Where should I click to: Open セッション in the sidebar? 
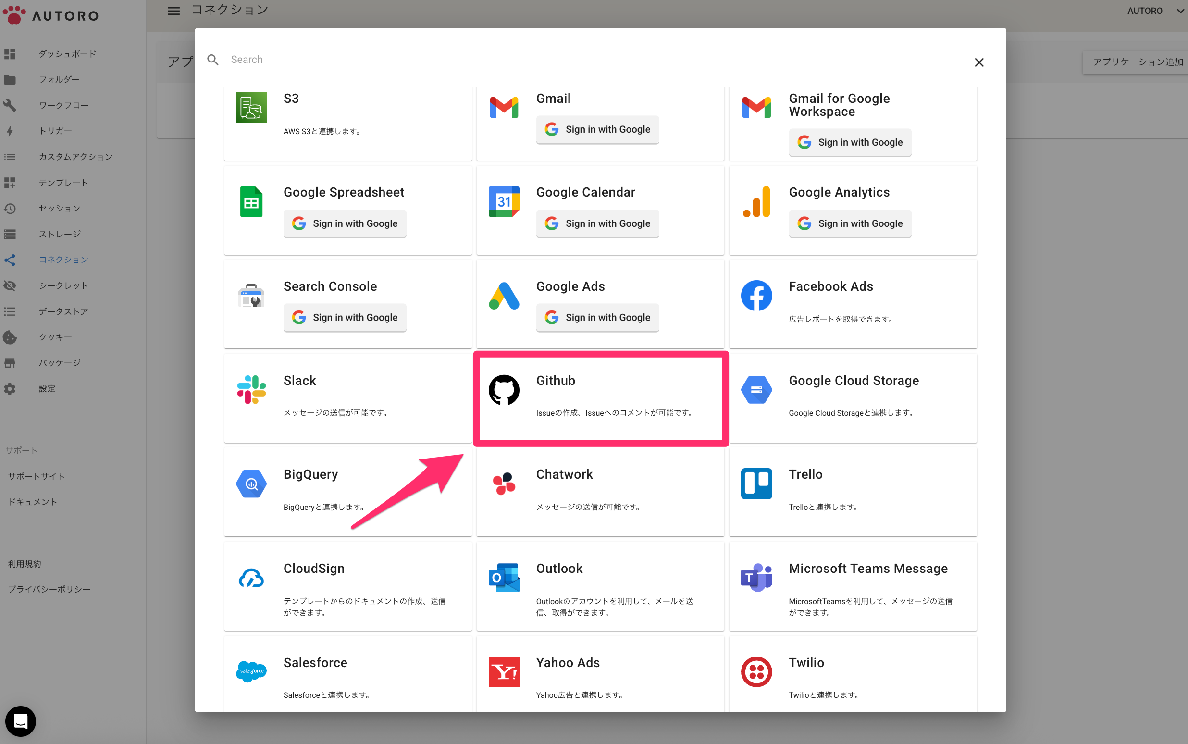pyautogui.click(x=60, y=208)
